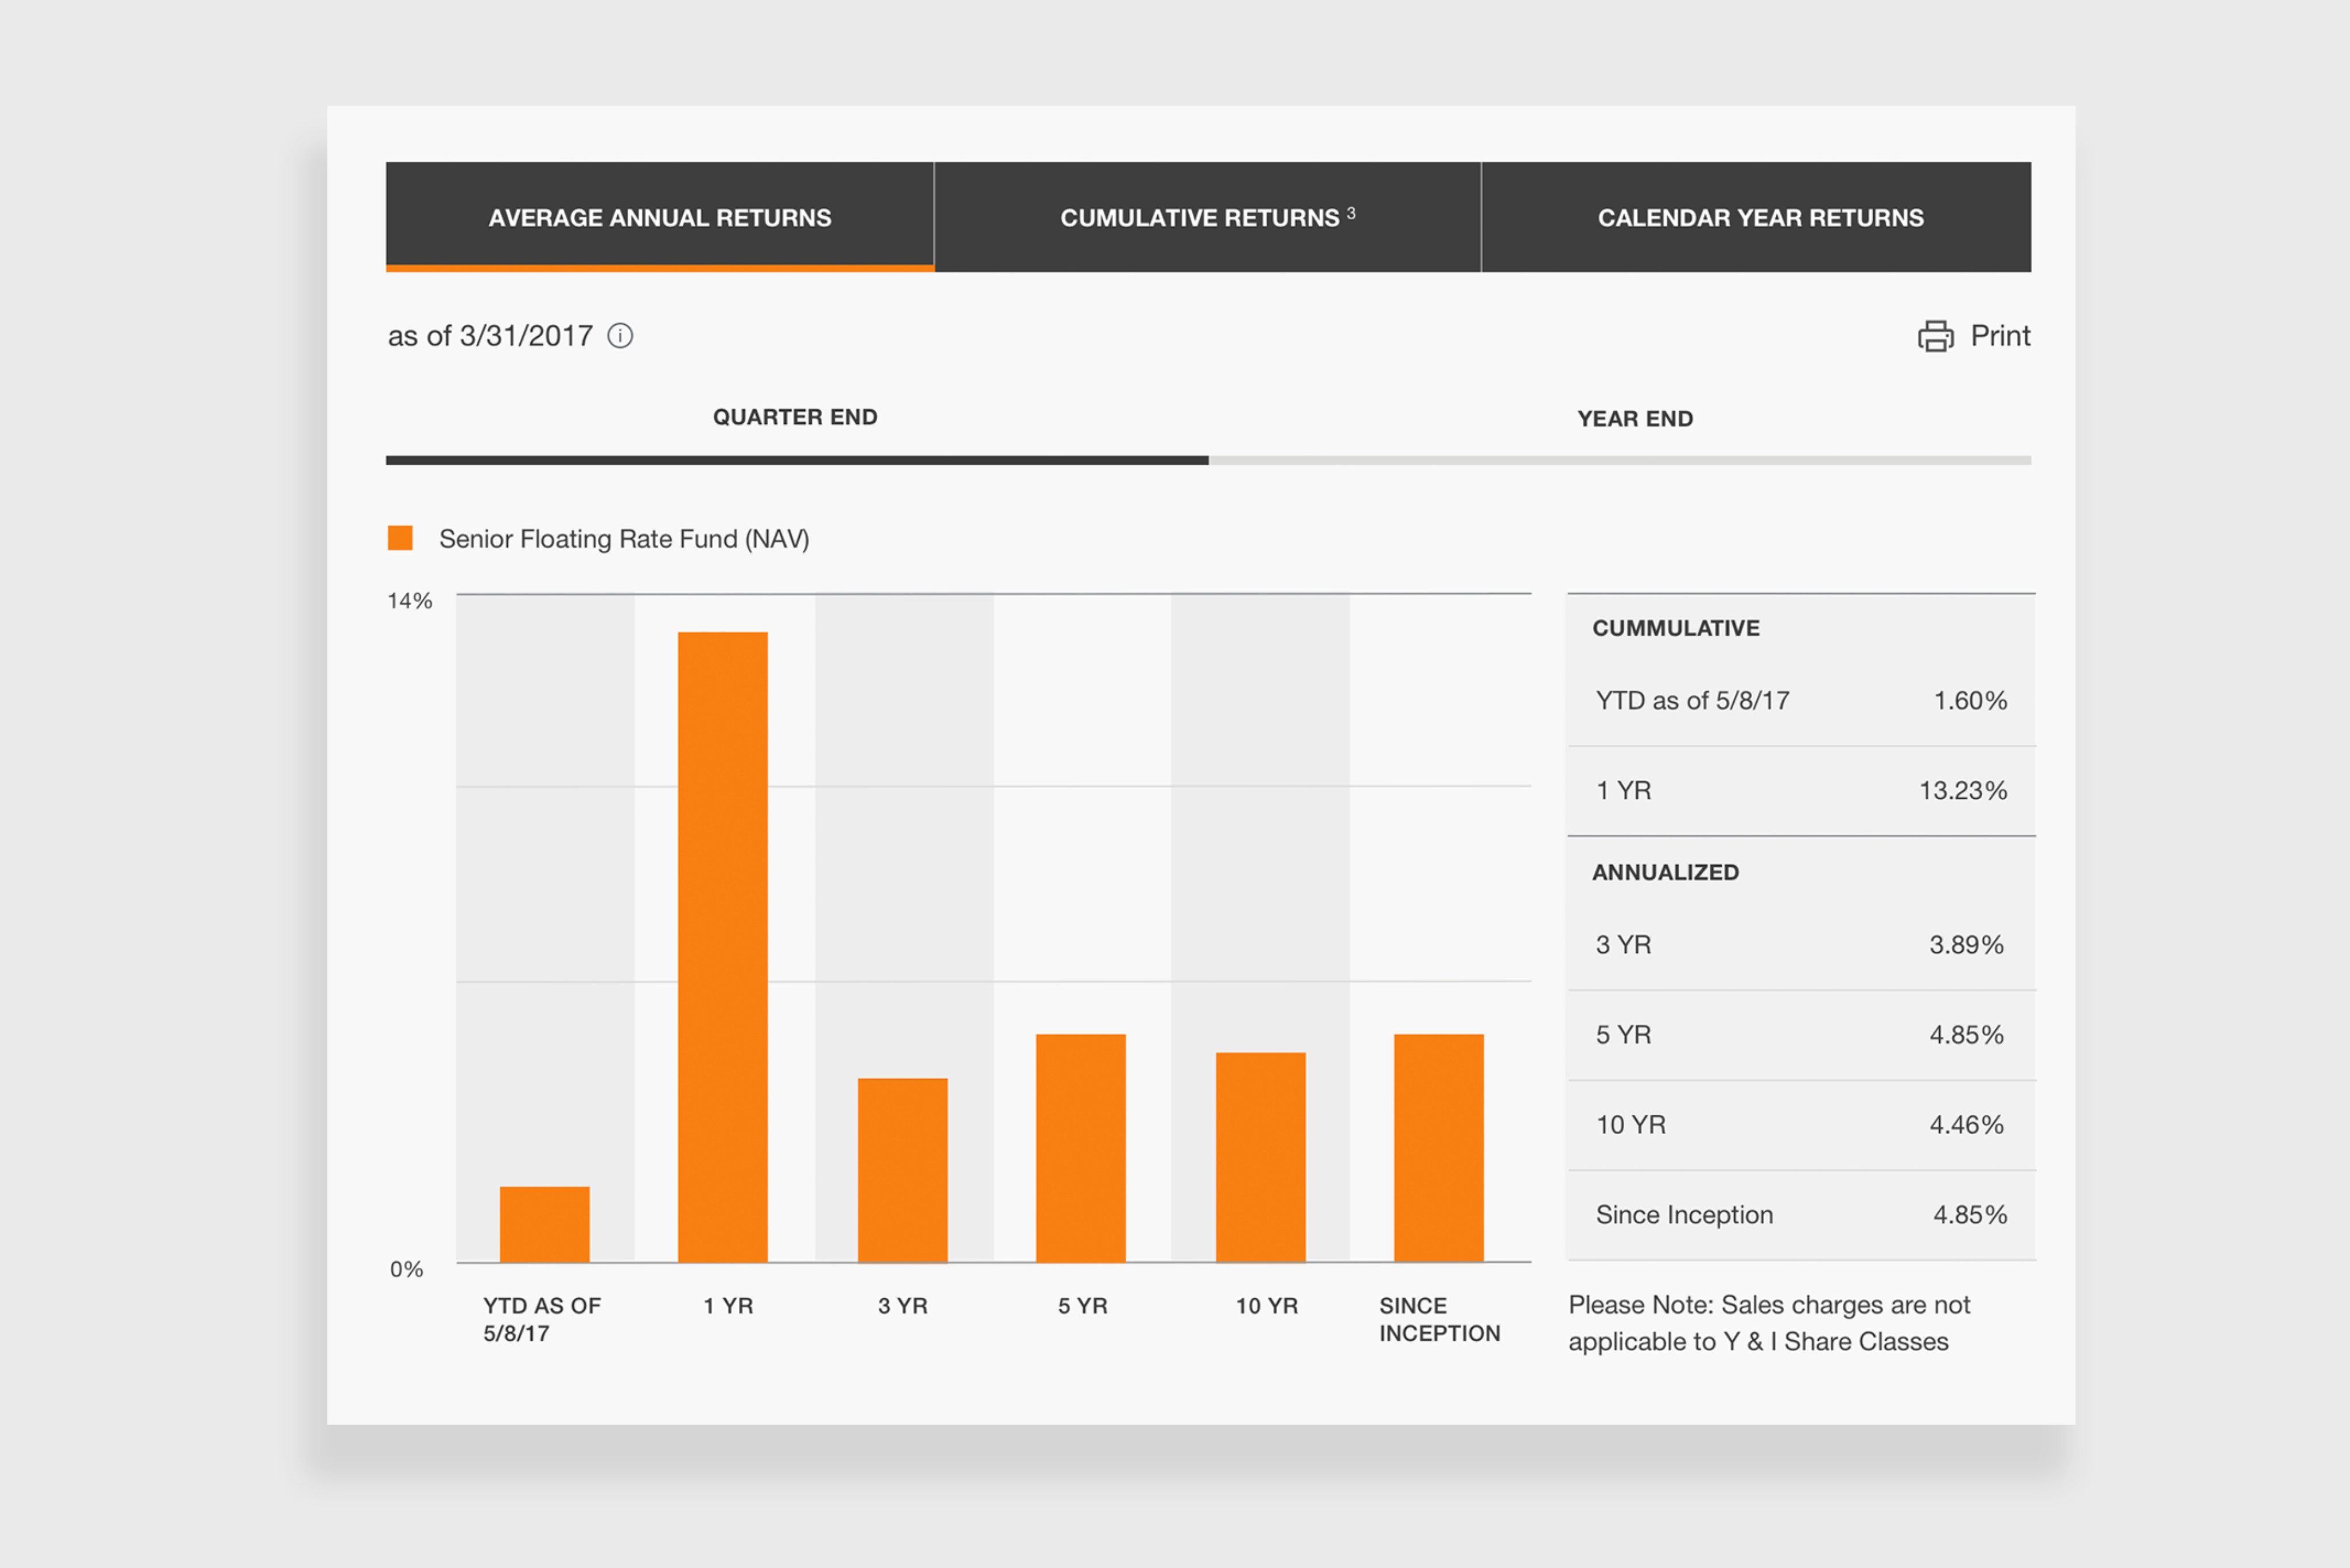Image resolution: width=2350 pixels, height=1568 pixels.
Task: Open the Average Annual Returns tab
Action: point(660,217)
